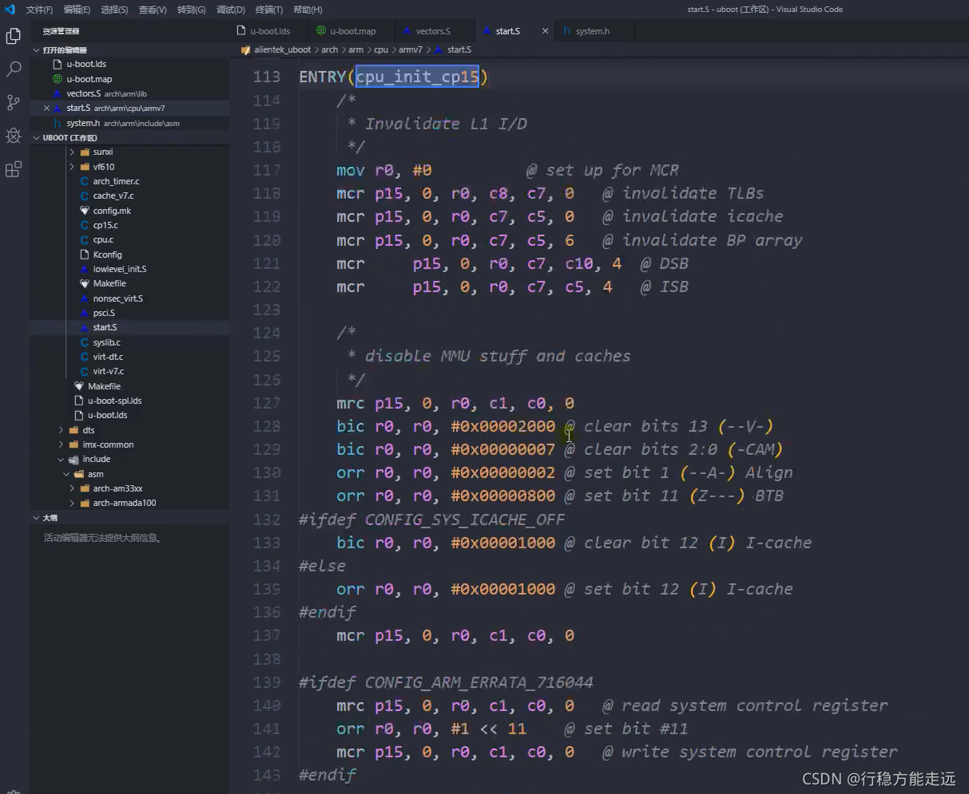Open the Extensions view in the activity bar

pyautogui.click(x=14, y=169)
